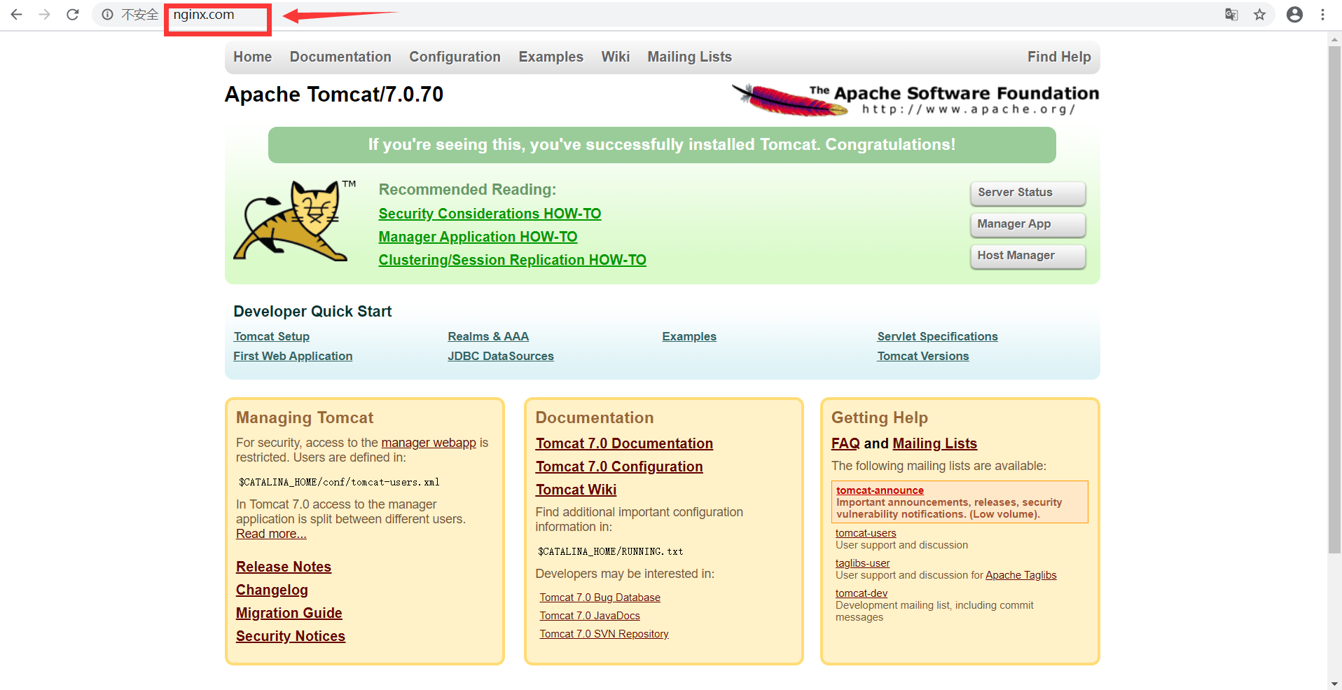Click $CATALINA_HOME/conf/tomcat-users.xml path text
The width and height of the screenshot is (1342, 690).
click(x=339, y=482)
